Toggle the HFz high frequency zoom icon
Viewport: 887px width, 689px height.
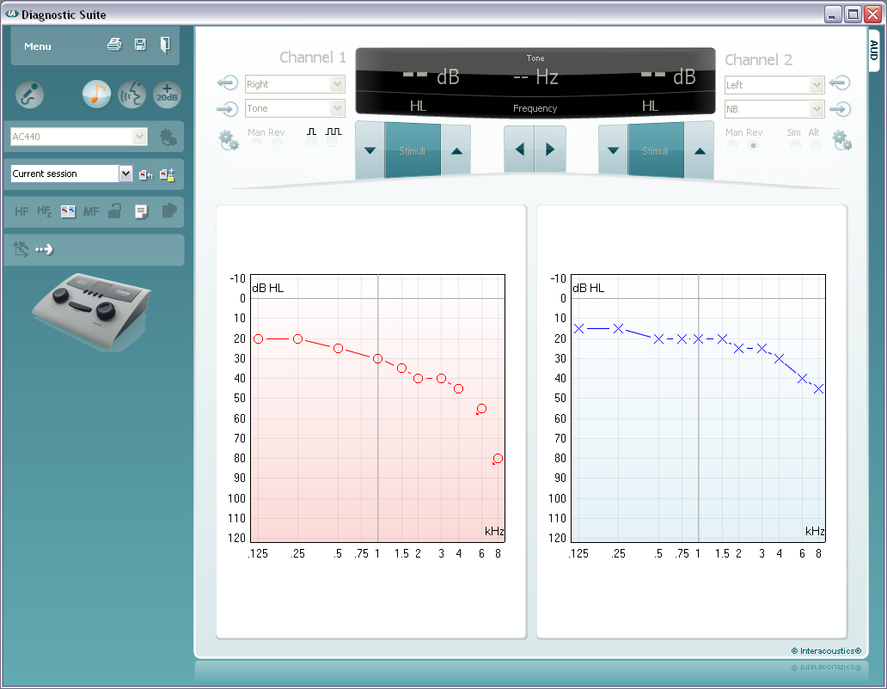point(44,211)
